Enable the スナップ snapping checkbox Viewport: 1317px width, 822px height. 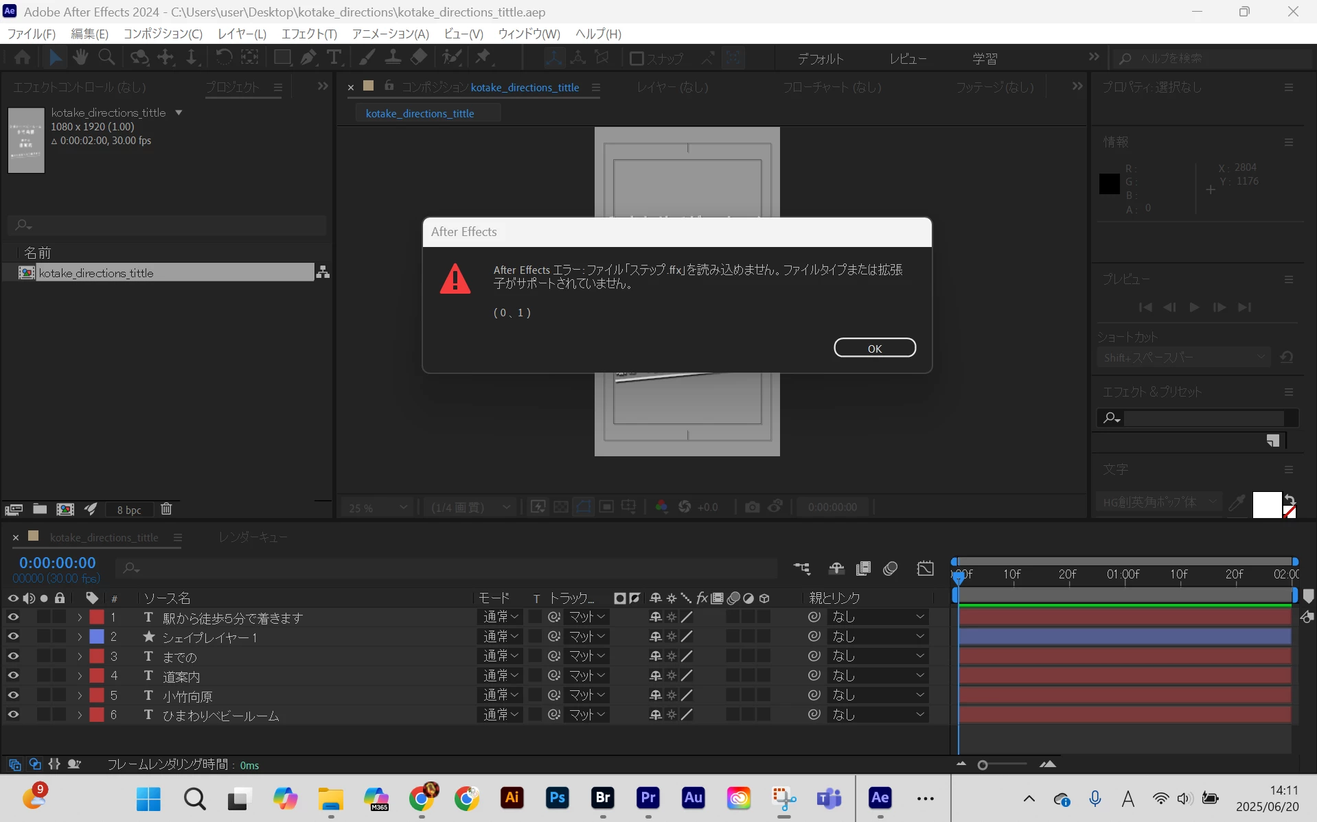coord(637,59)
